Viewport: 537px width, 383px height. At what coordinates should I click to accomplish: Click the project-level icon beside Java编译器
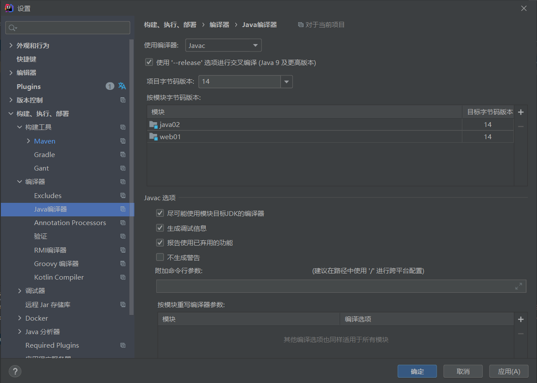(123, 209)
